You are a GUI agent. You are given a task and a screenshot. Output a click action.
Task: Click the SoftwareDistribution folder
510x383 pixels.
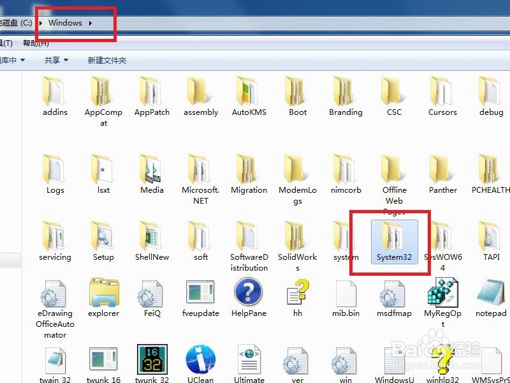coord(249,246)
